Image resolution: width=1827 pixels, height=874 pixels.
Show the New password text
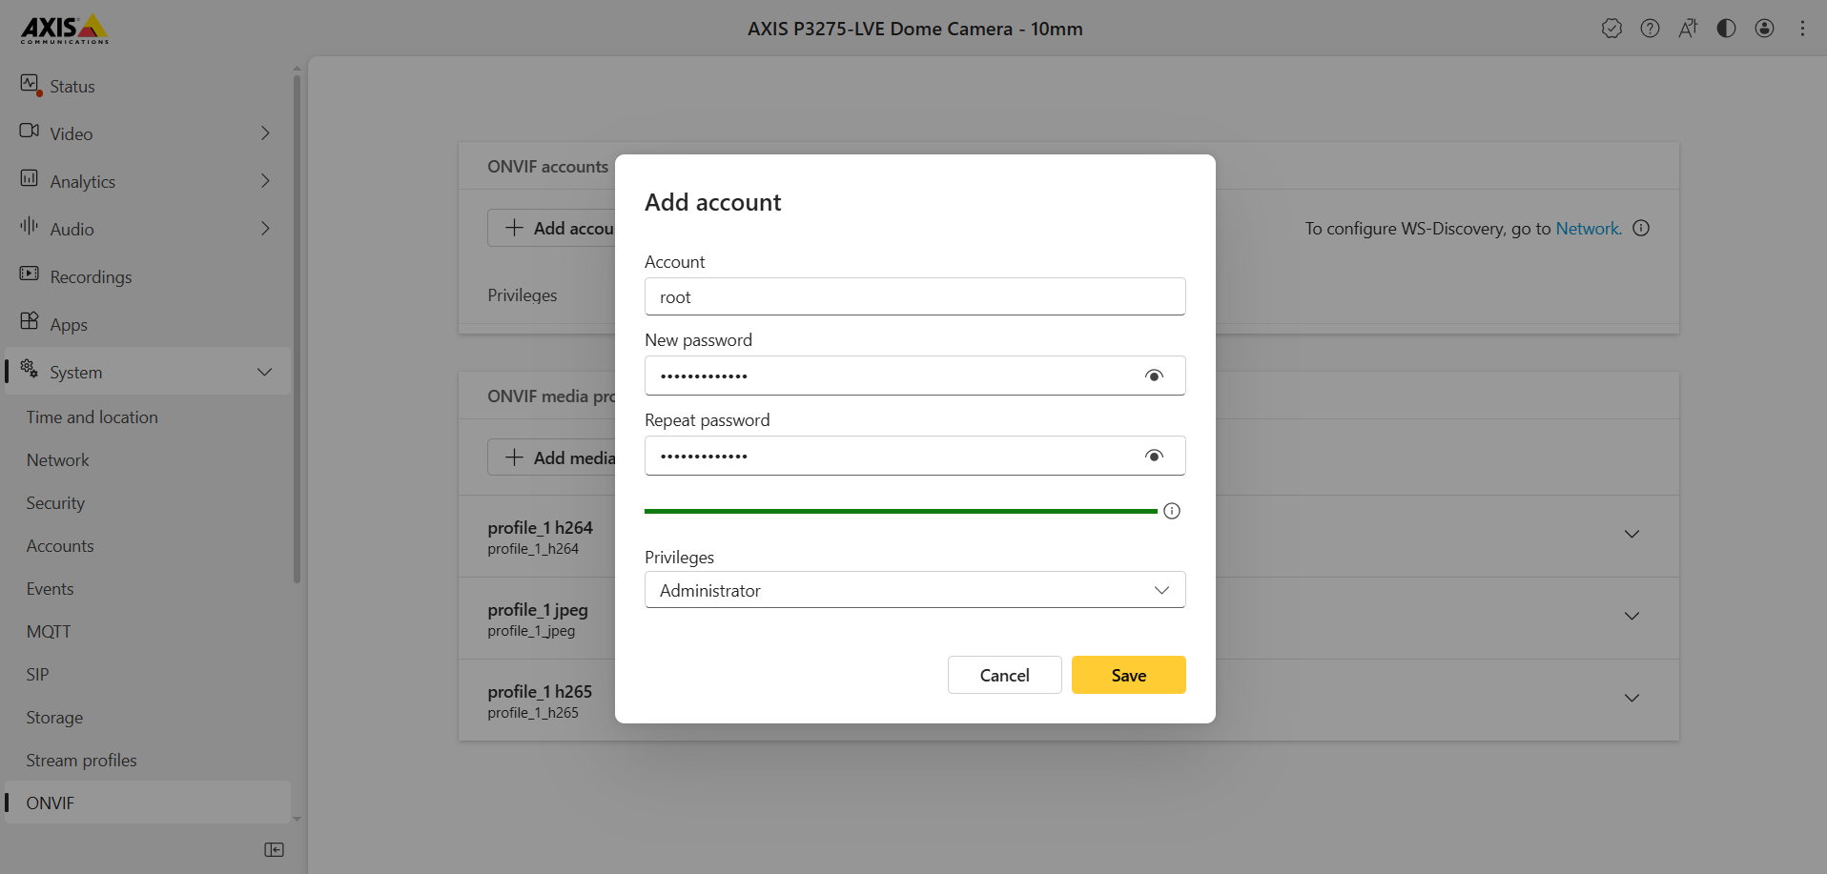click(x=1154, y=376)
